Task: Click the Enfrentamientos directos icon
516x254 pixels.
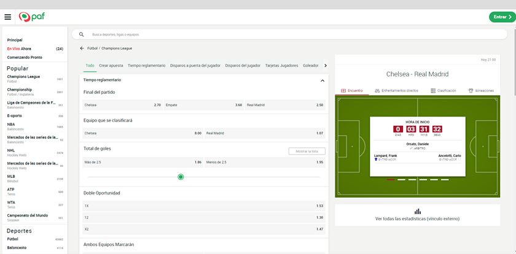Action: click(377, 90)
